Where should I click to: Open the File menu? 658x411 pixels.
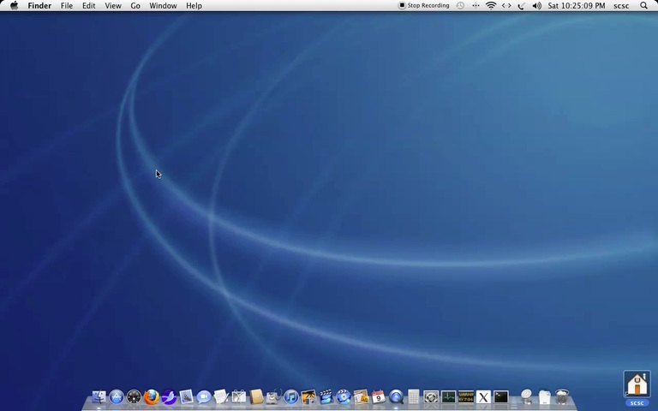pos(67,5)
